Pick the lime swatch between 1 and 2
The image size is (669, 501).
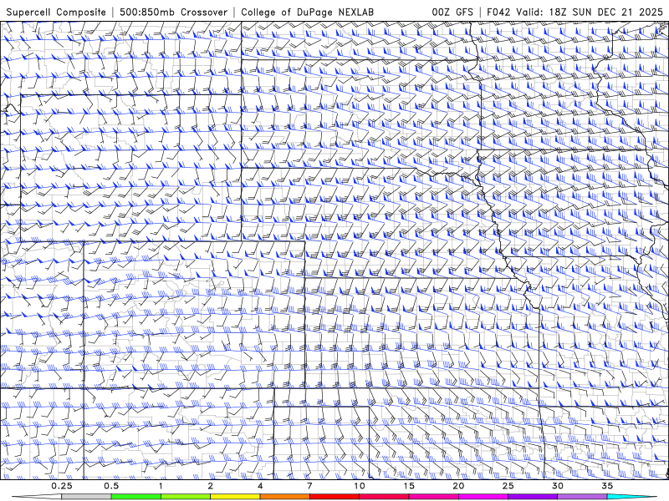click(x=186, y=497)
